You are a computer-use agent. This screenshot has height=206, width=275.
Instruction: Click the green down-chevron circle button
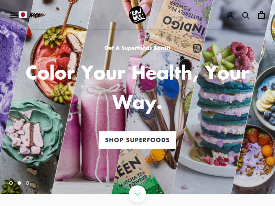coord(137,194)
